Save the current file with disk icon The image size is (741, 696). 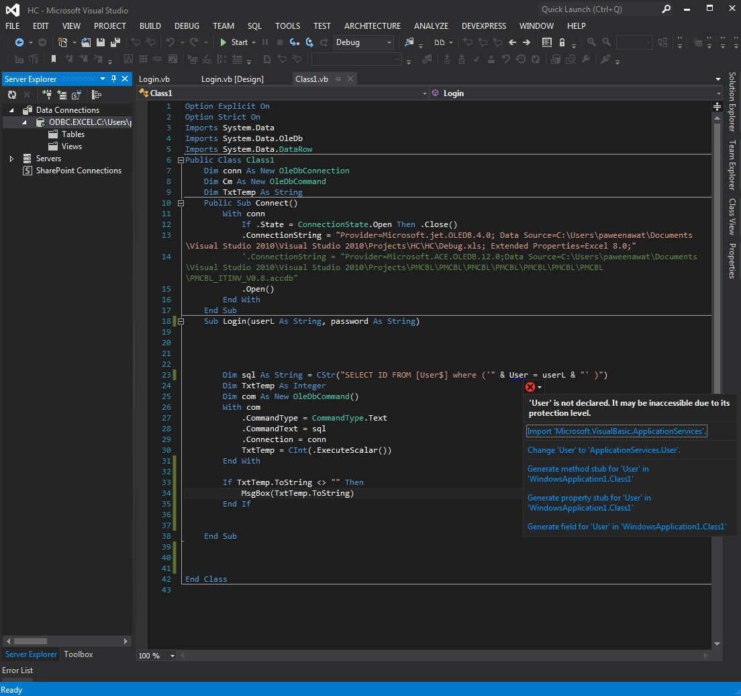click(100, 42)
